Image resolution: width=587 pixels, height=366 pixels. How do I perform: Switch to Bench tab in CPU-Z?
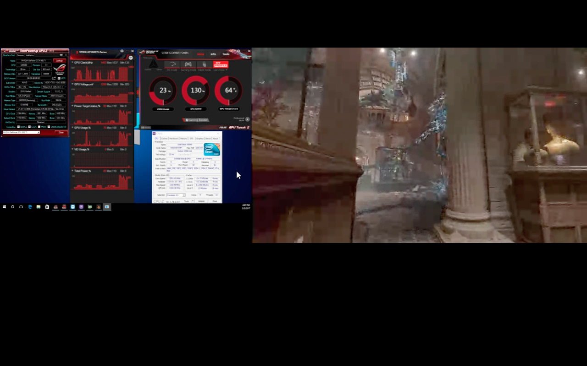(x=208, y=138)
